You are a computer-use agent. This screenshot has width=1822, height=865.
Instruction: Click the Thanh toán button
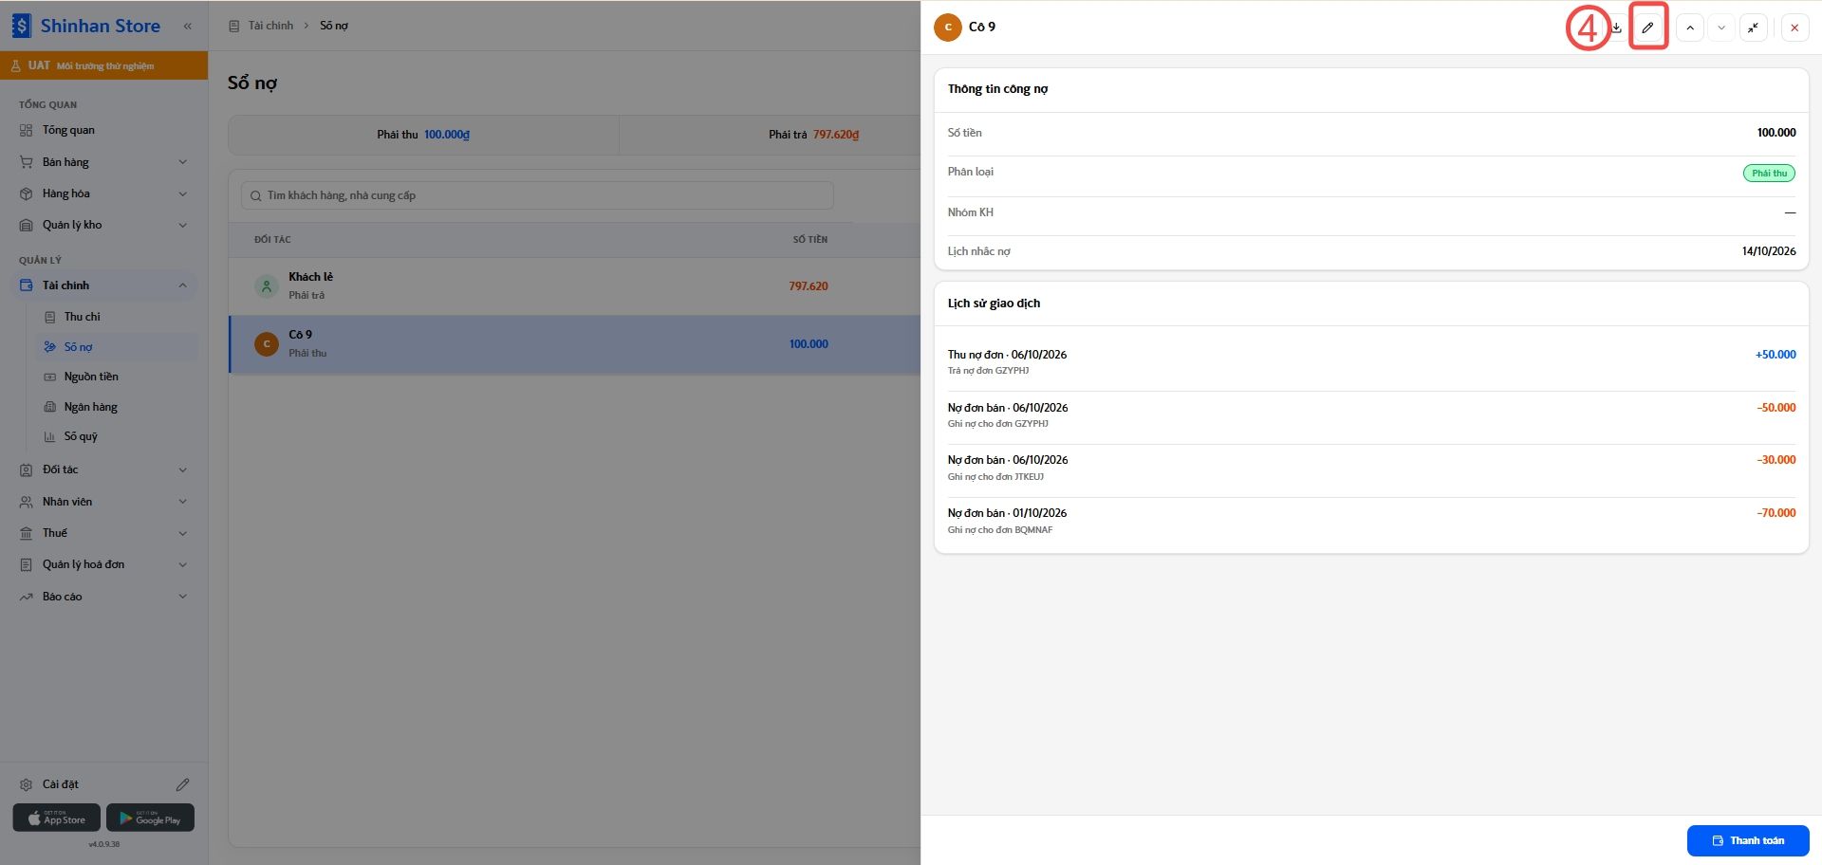click(1748, 840)
